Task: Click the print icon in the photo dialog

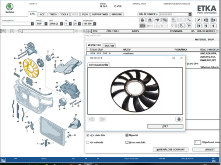Action: click(x=179, y=119)
